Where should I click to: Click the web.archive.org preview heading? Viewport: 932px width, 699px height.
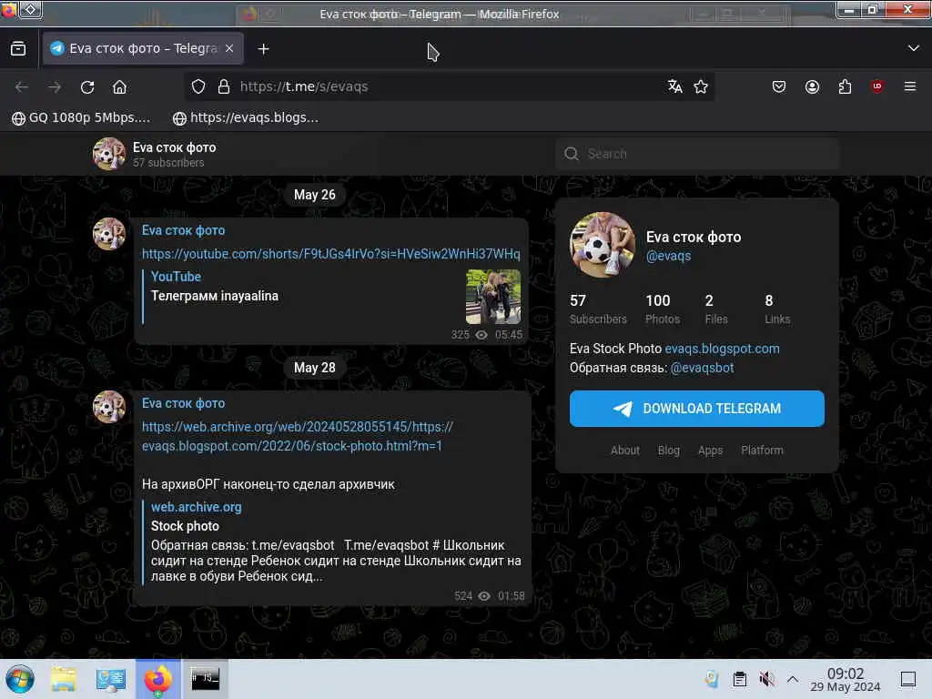coord(197,507)
